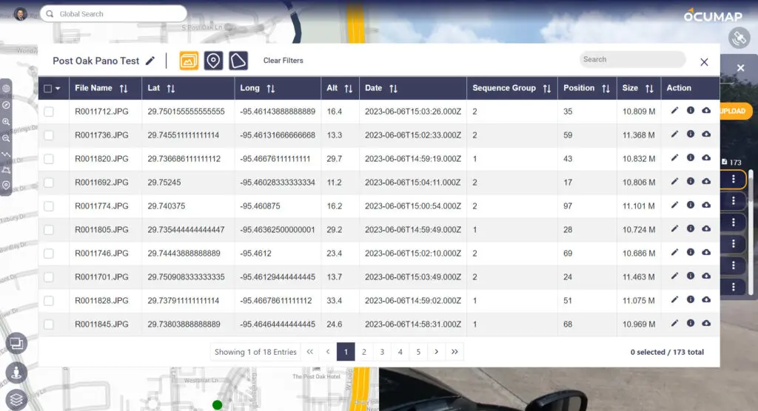The width and height of the screenshot is (758, 411).
Task: Edit row R0011820.JPG with pencil icon
Action: click(x=674, y=158)
